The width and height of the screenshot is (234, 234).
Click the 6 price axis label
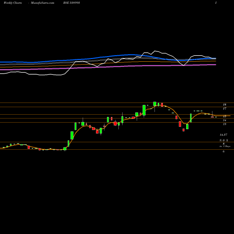point(224,152)
